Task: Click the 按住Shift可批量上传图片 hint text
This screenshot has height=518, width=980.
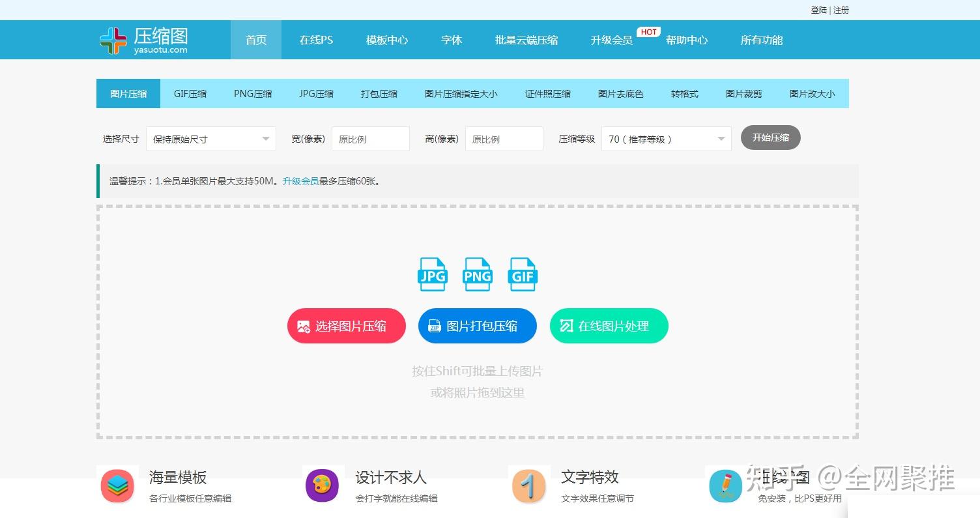Action: tap(478, 371)
